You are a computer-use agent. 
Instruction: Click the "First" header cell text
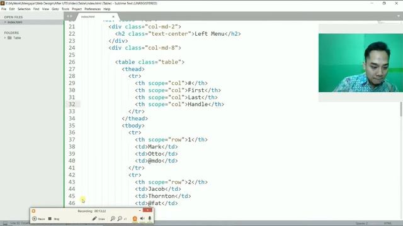[x=196, y=90]
